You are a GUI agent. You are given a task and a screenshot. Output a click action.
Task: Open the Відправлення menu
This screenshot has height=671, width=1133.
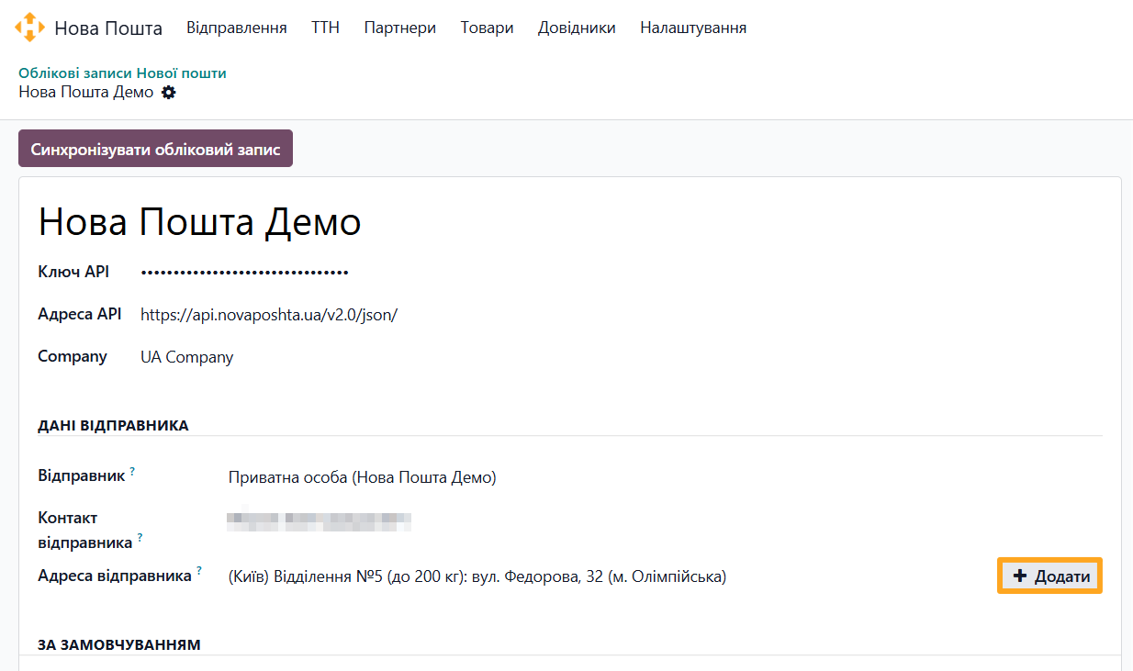pos(237,28)
